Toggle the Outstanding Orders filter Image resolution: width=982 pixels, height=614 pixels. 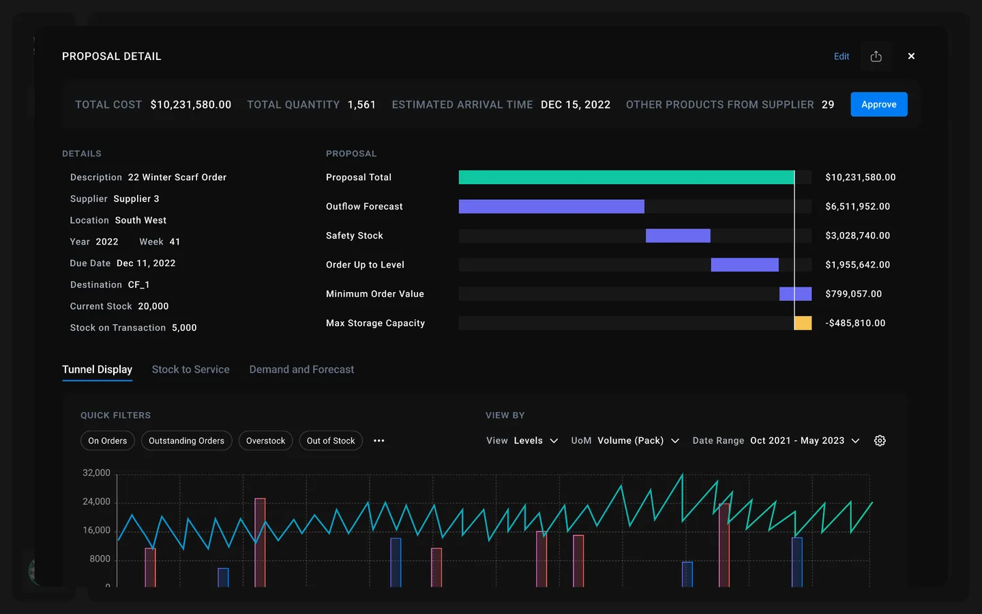(186, 441)
